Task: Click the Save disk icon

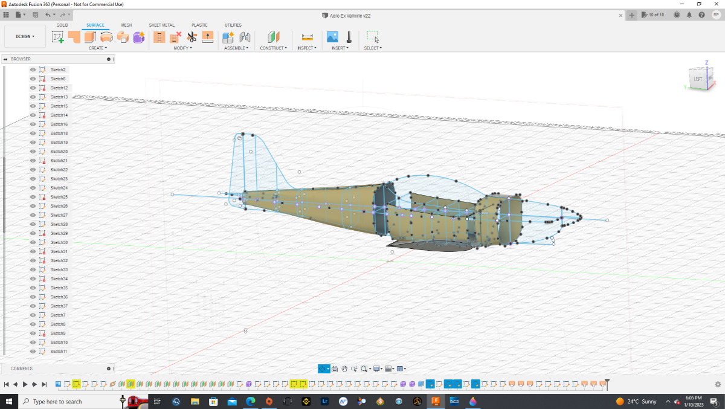Action: point(35,14)
